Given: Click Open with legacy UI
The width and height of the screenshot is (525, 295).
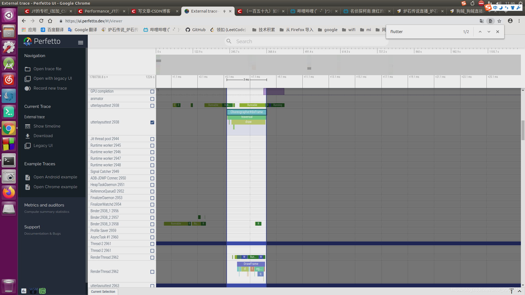Looking at the screenshot, I should 52,78.
